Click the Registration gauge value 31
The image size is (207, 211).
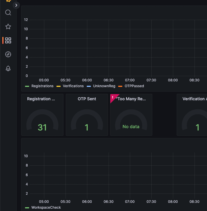click(x=42, y=127)
